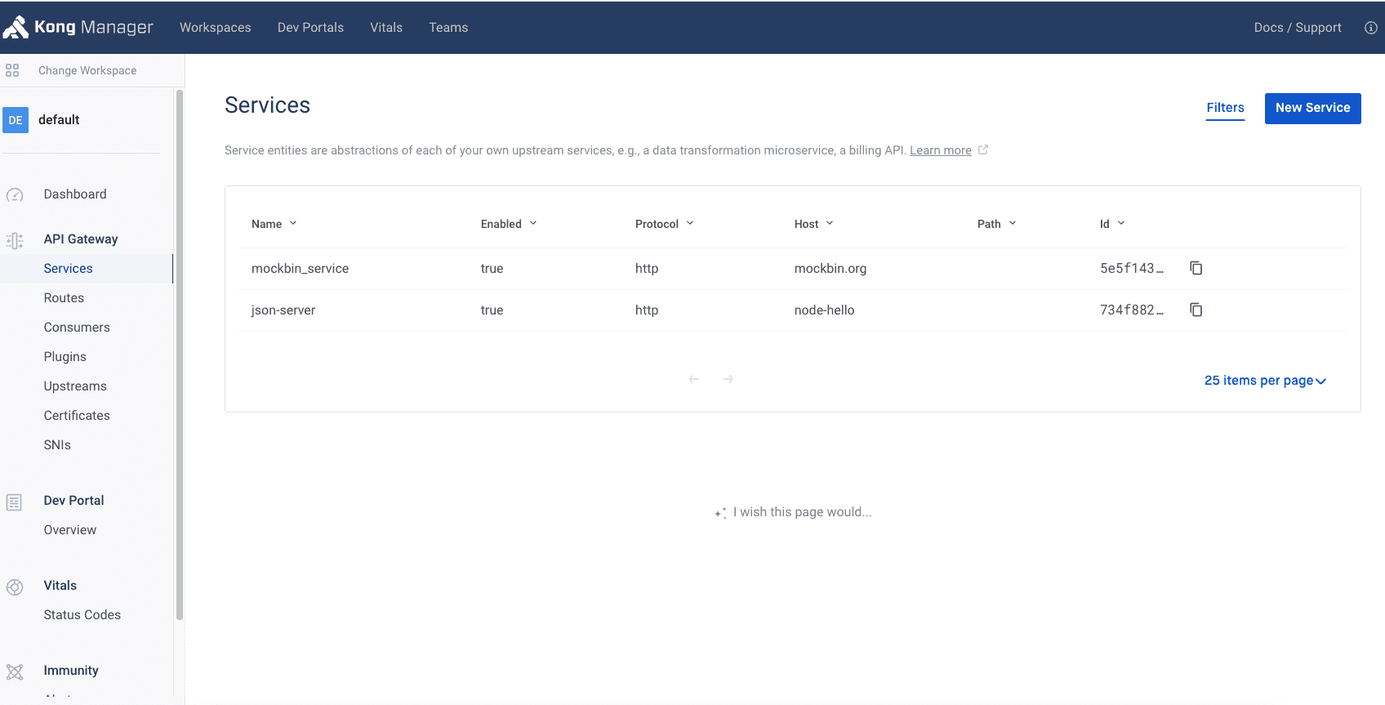
Task: Open Plugins in sidebar
Action: [x=65, y=357]
